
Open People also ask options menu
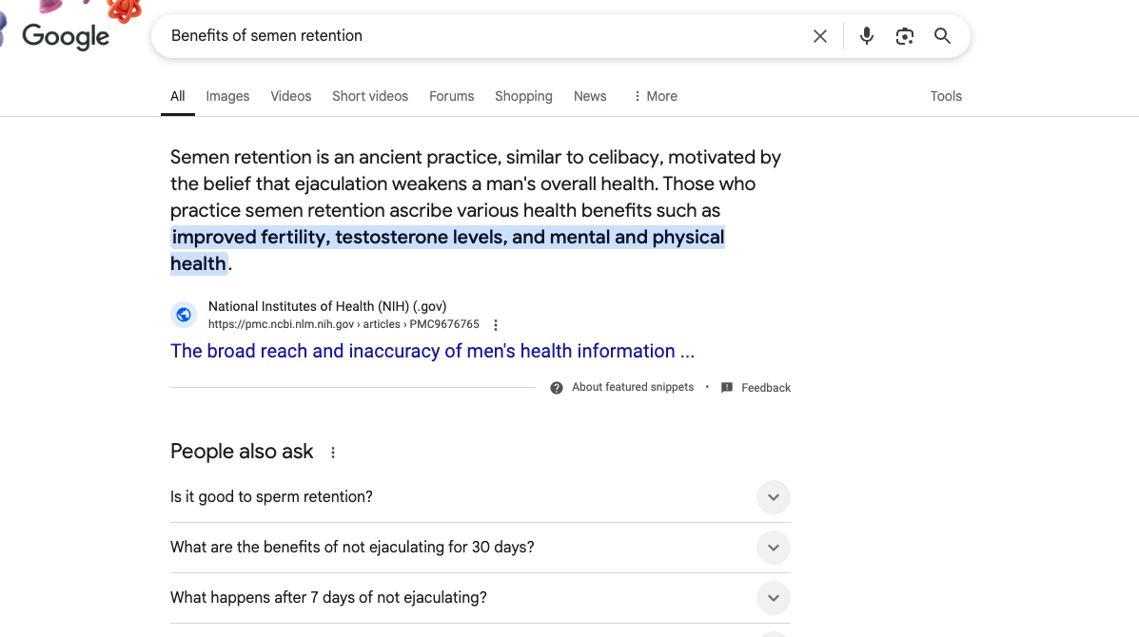click(x=333, y=453)
